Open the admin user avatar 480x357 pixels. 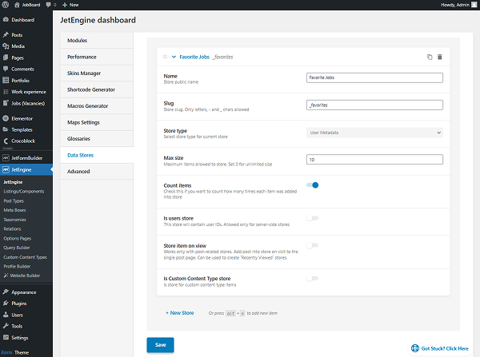click(474, 5)
